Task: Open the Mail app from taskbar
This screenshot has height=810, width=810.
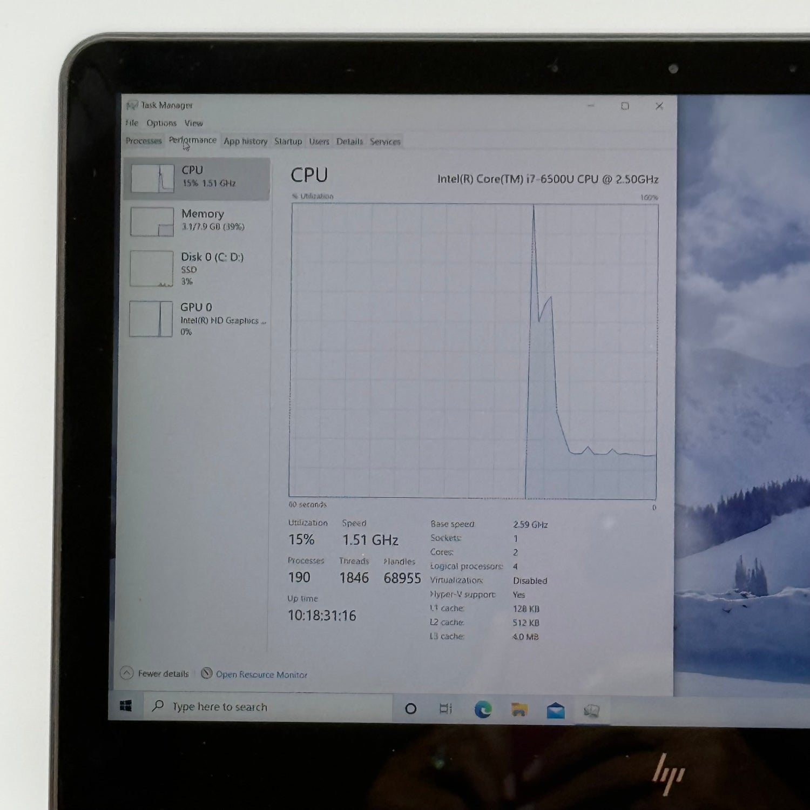Action: coord(556,710)
